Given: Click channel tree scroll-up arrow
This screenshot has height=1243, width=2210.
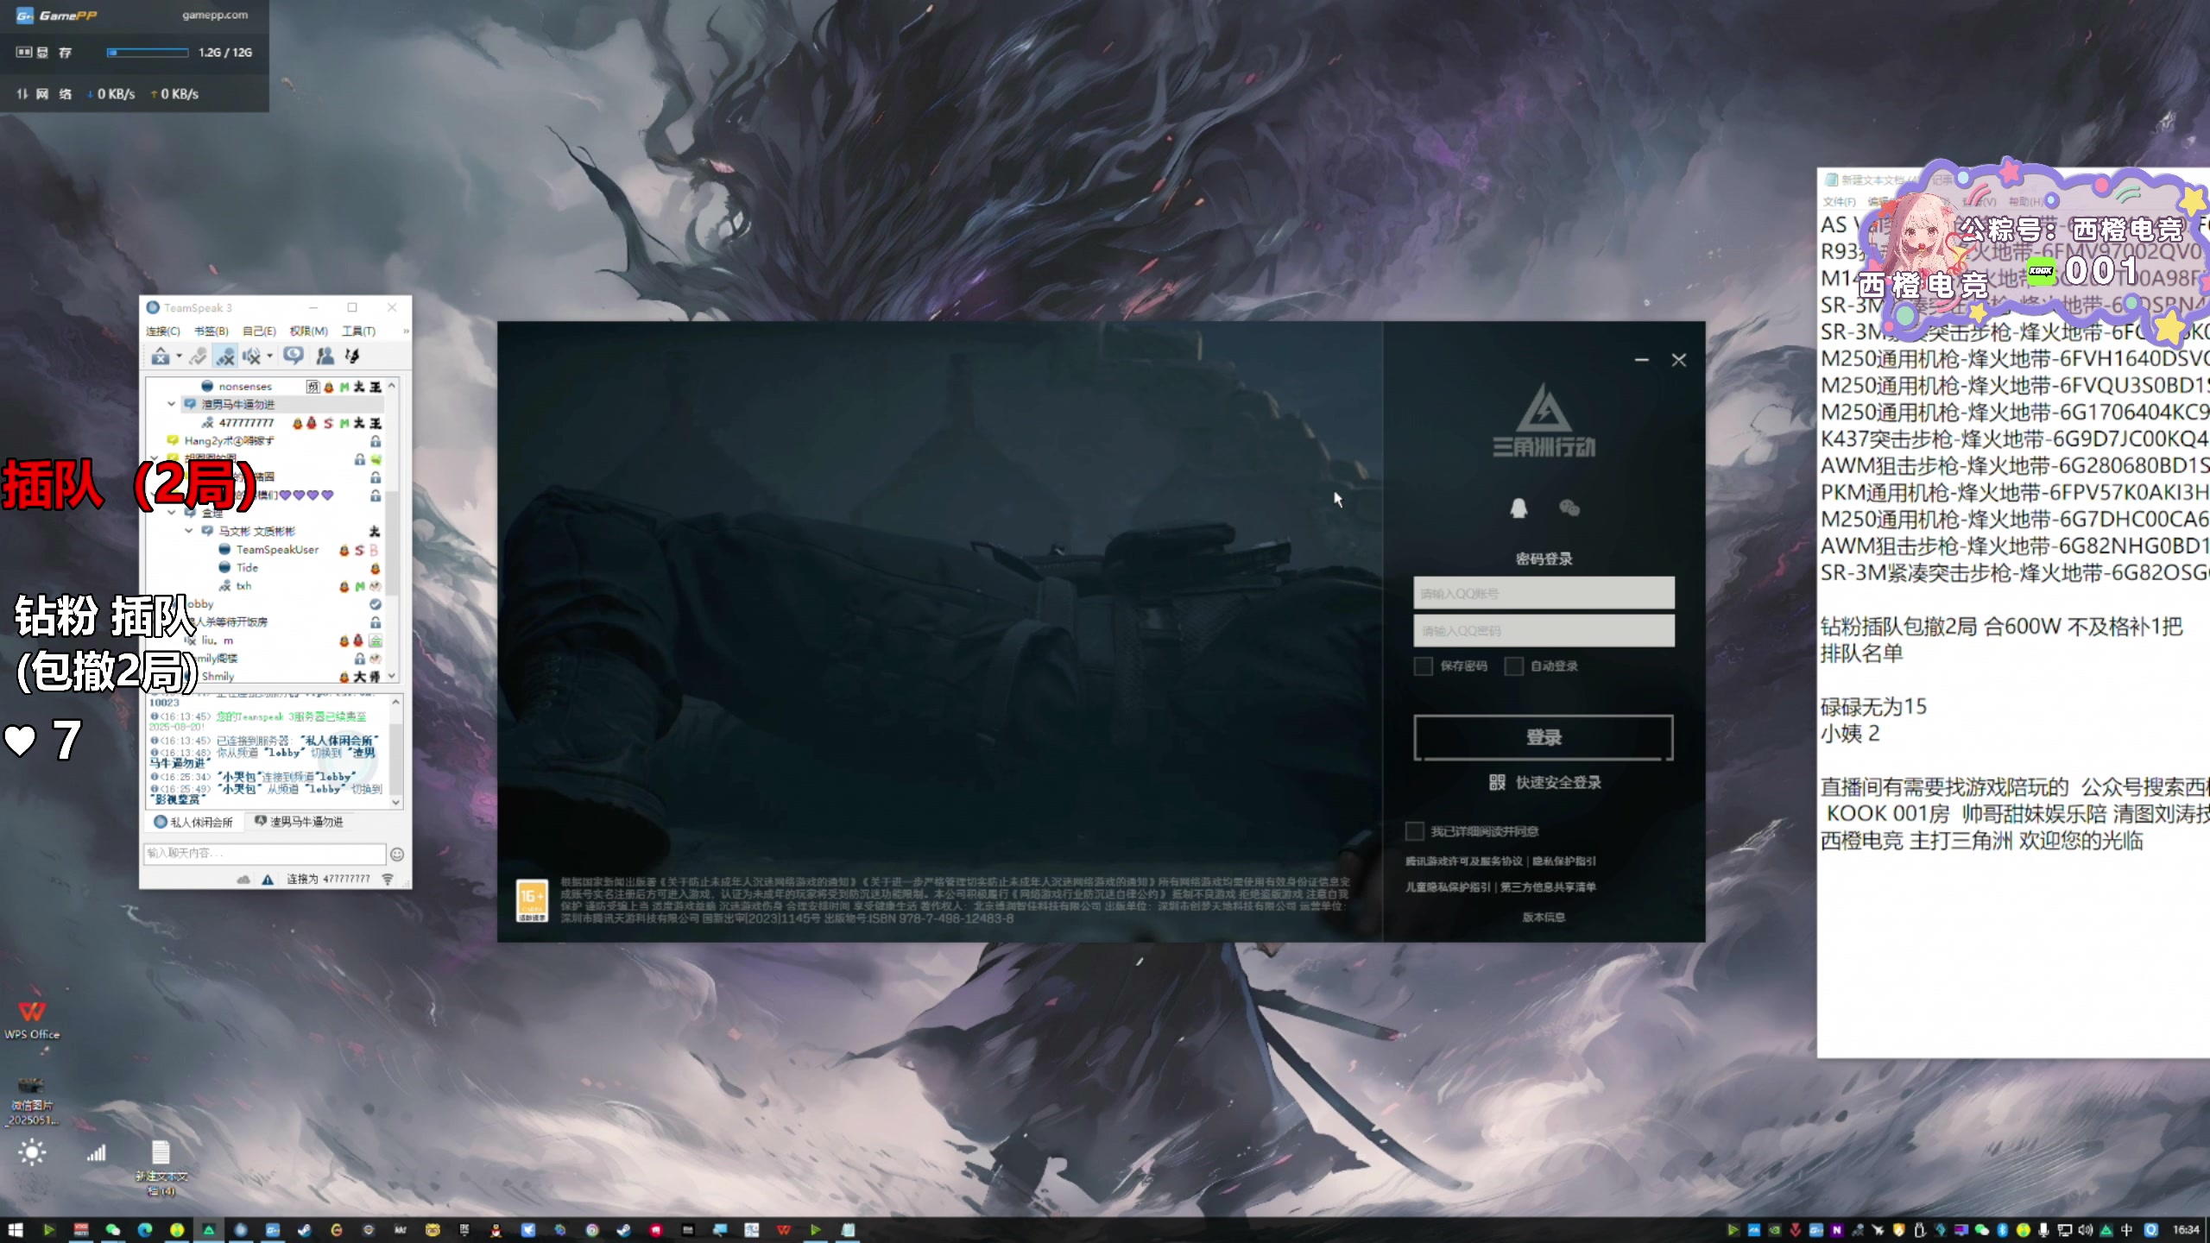Looking at the screenshot, I should (393, 386).
